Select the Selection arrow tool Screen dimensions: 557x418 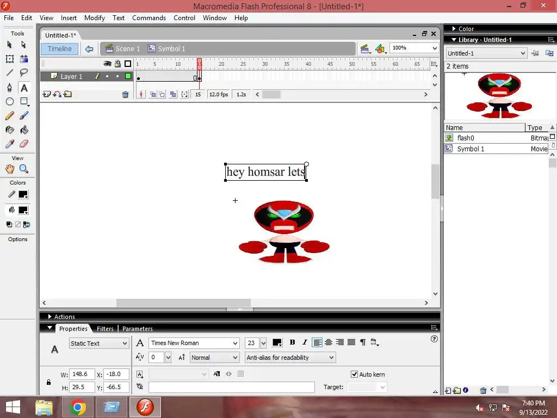10,45
